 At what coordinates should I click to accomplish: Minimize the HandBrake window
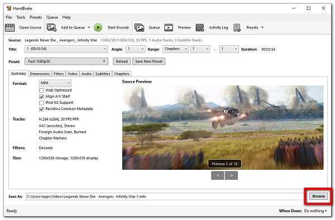[294, 8]
